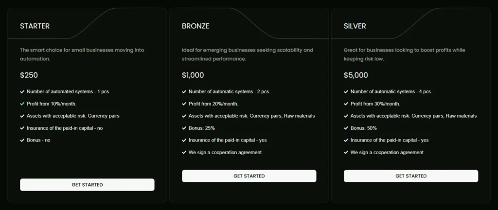Click checkmark beside Starter 'Profit from 10%/month'
This screenshot has height=210, width=498.
click(x=22, y=104)
